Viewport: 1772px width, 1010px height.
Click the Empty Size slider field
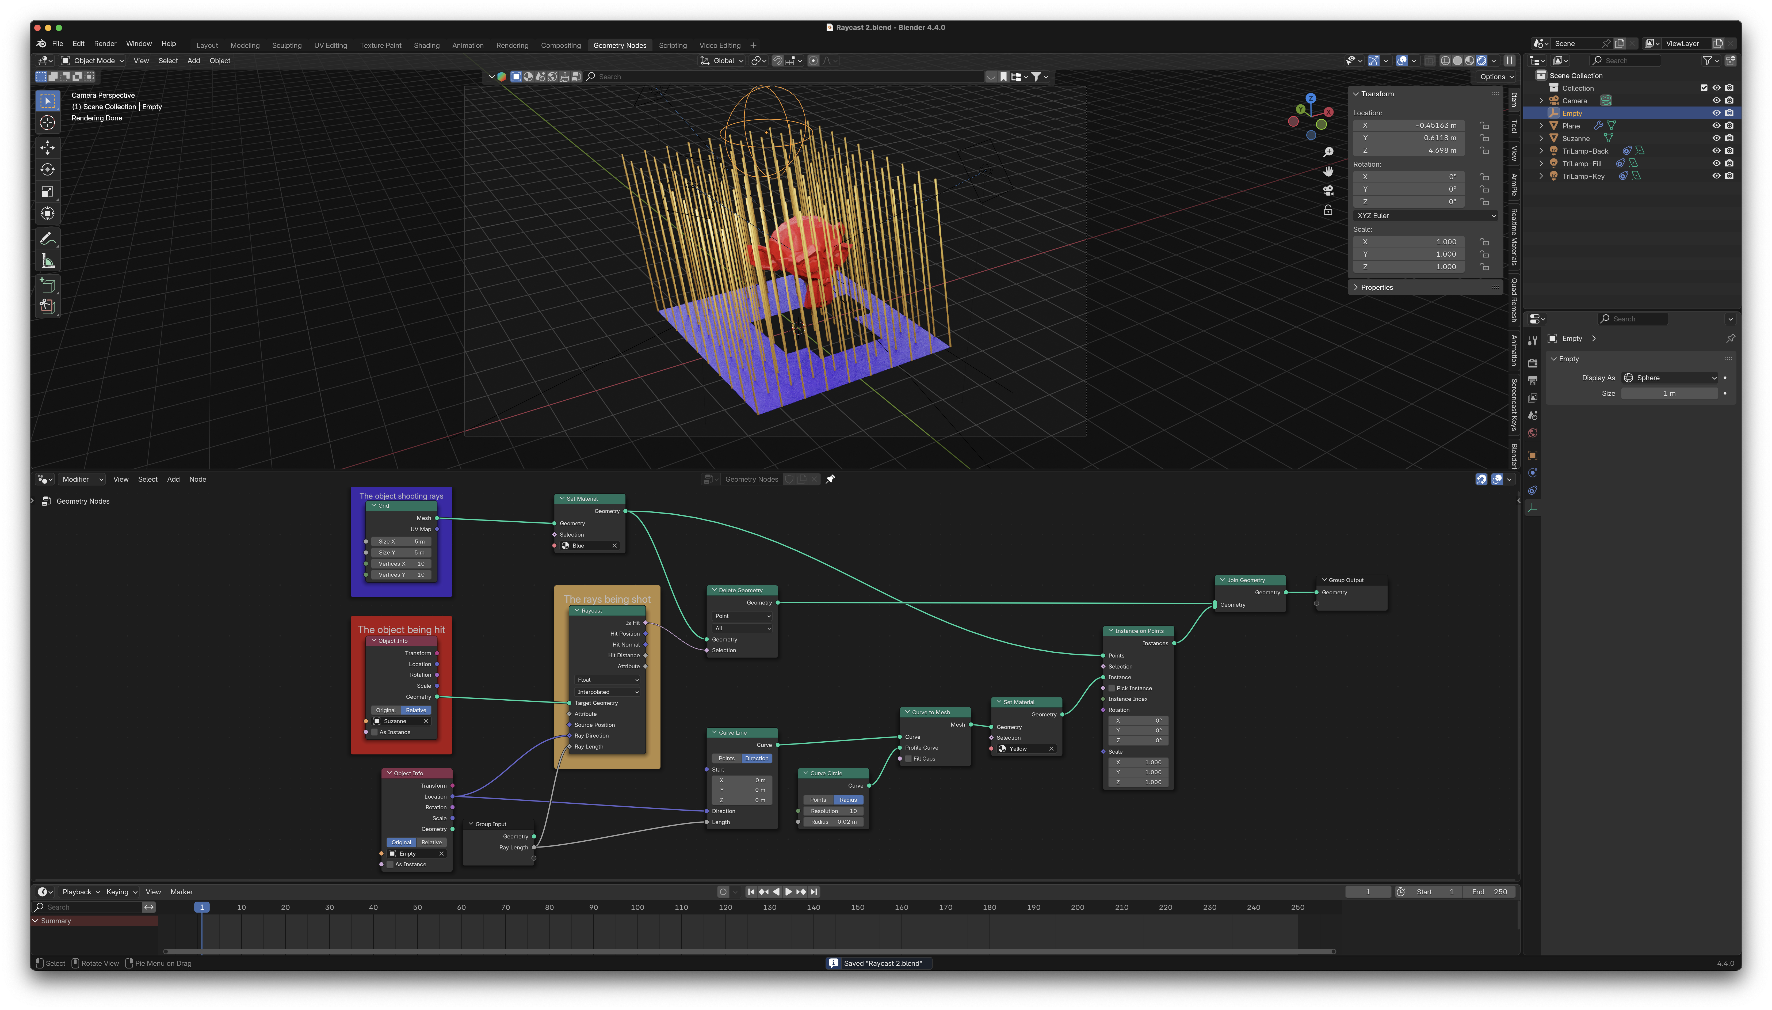click(1669, 393)
